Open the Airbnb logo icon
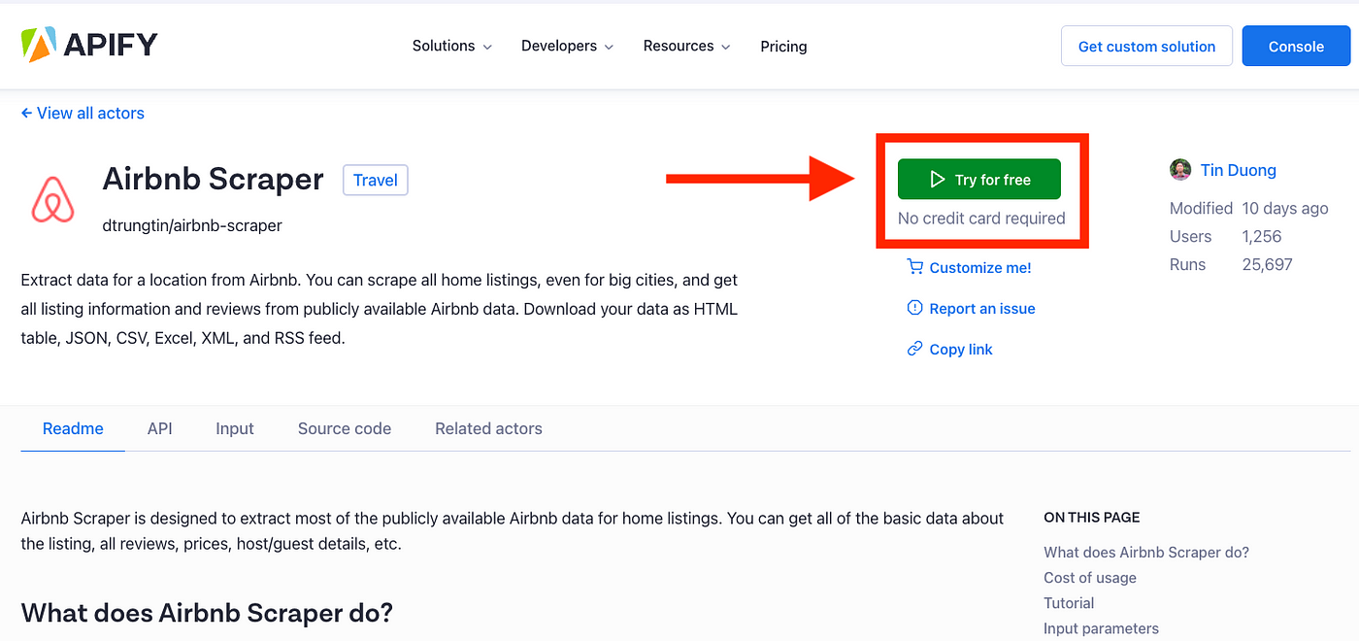The height and width of the screenshot is (641, 1359). [x=53, y=200]
